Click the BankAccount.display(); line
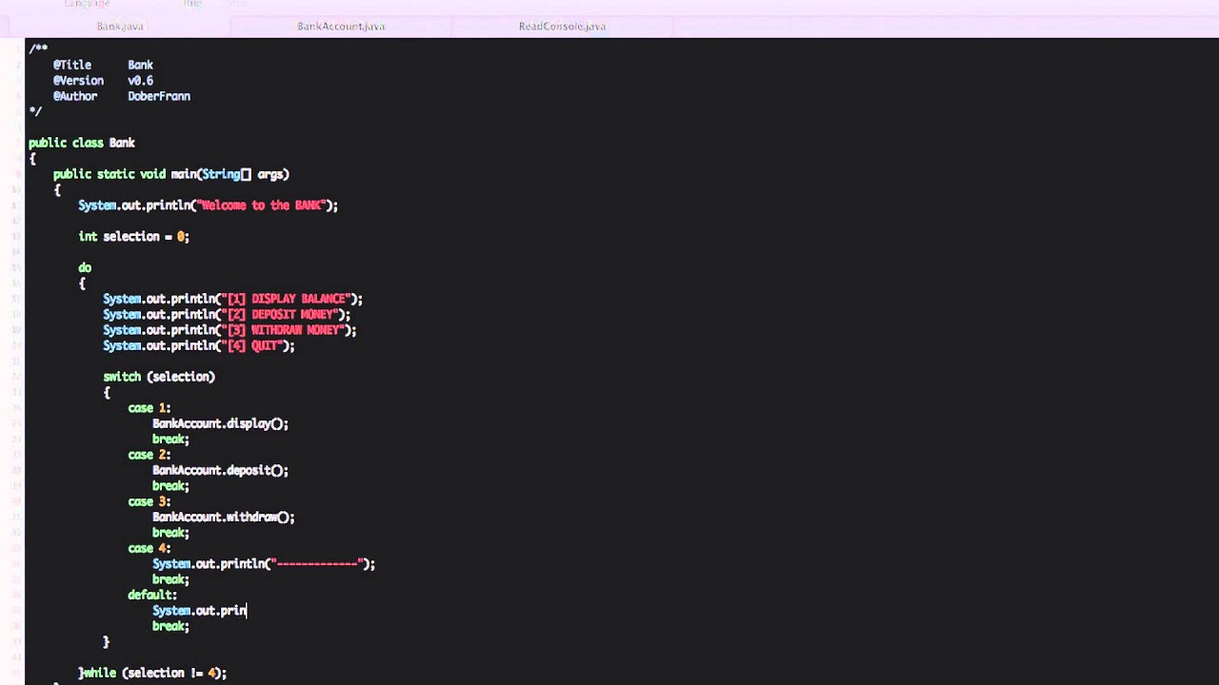Screen dimensions: 1219x685 (x=220, y=423)
